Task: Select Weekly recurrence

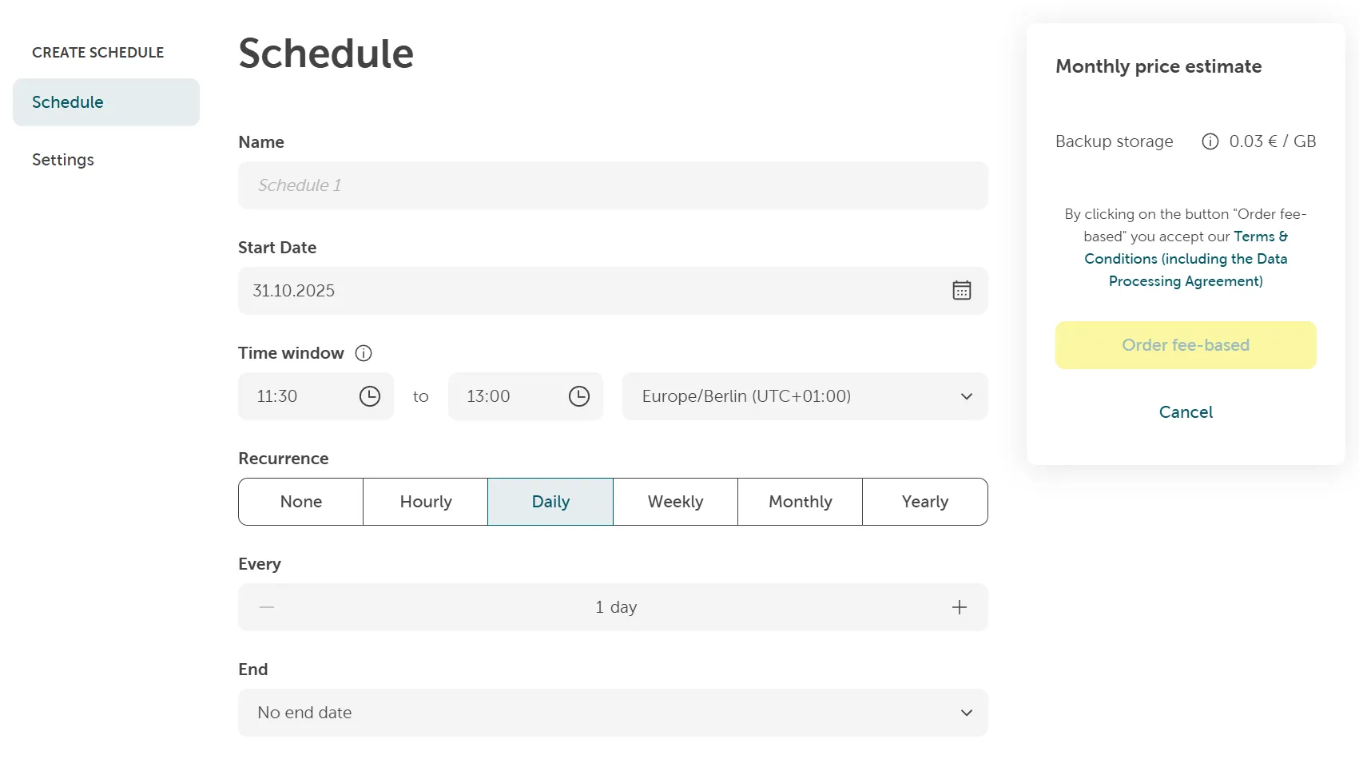Action: [x=674, y=502]
